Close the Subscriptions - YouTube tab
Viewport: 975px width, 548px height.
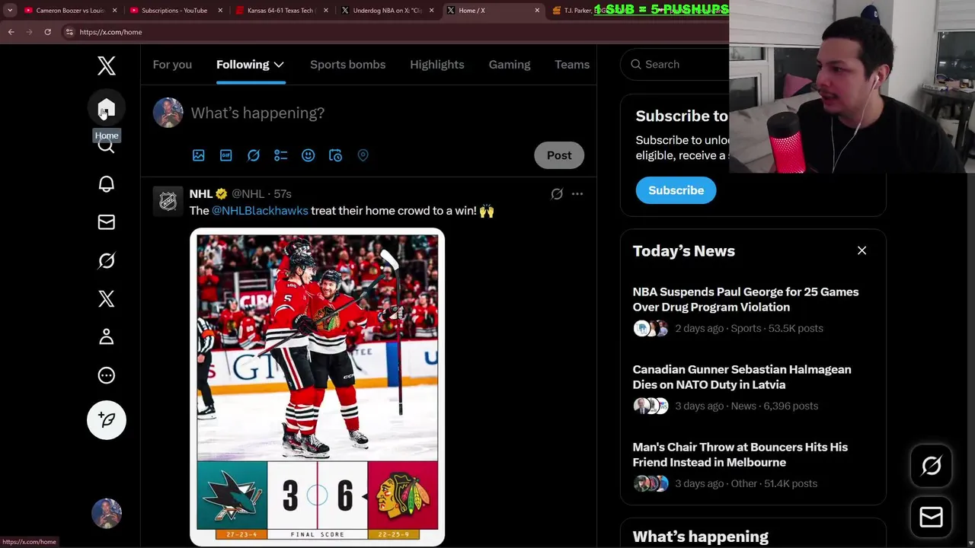coord(221,11)
